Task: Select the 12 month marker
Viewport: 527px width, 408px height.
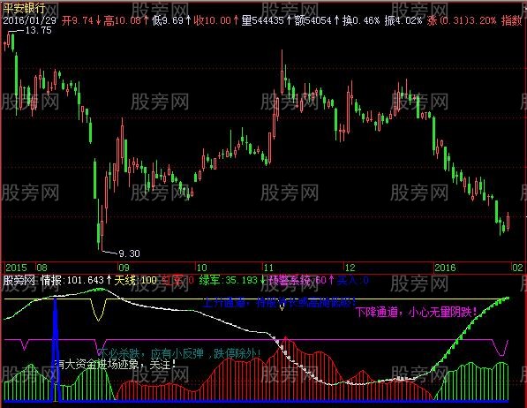Action: (x=350, y=268)
